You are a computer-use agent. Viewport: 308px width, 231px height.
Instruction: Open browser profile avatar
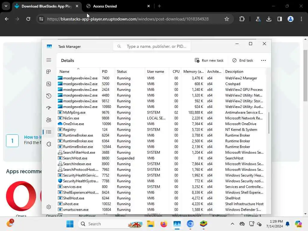(x=290, y=19)
